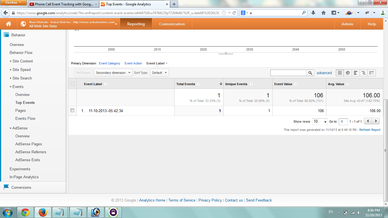The image size is (388, 218).
Task: Click the 11-10-2013--05:42:34 event label
Action: point(106,111)
